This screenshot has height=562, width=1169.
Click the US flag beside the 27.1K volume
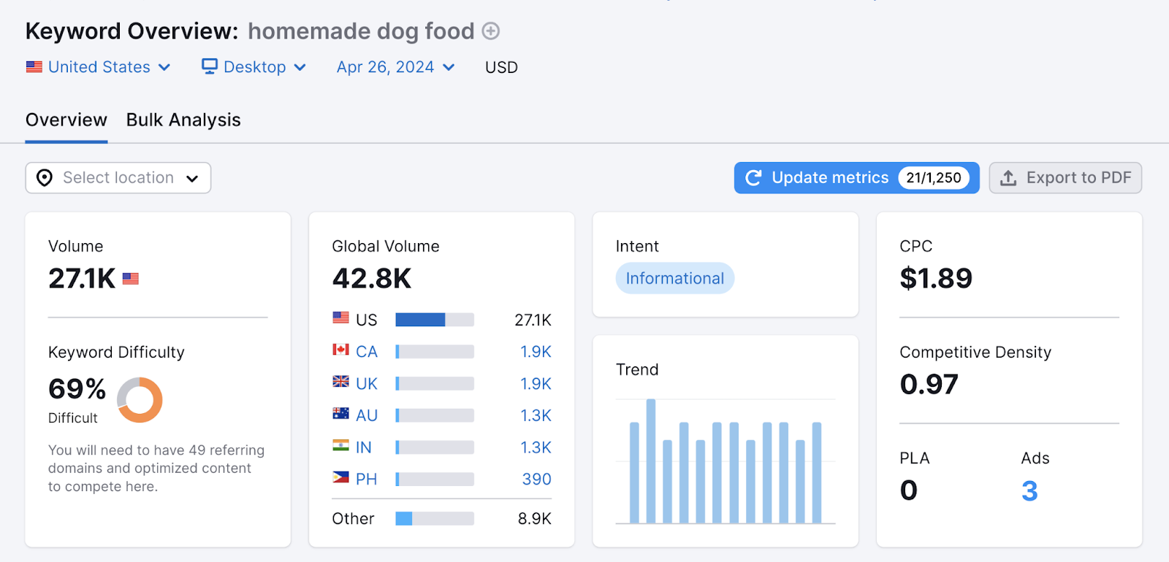click(x=130, y=277)
